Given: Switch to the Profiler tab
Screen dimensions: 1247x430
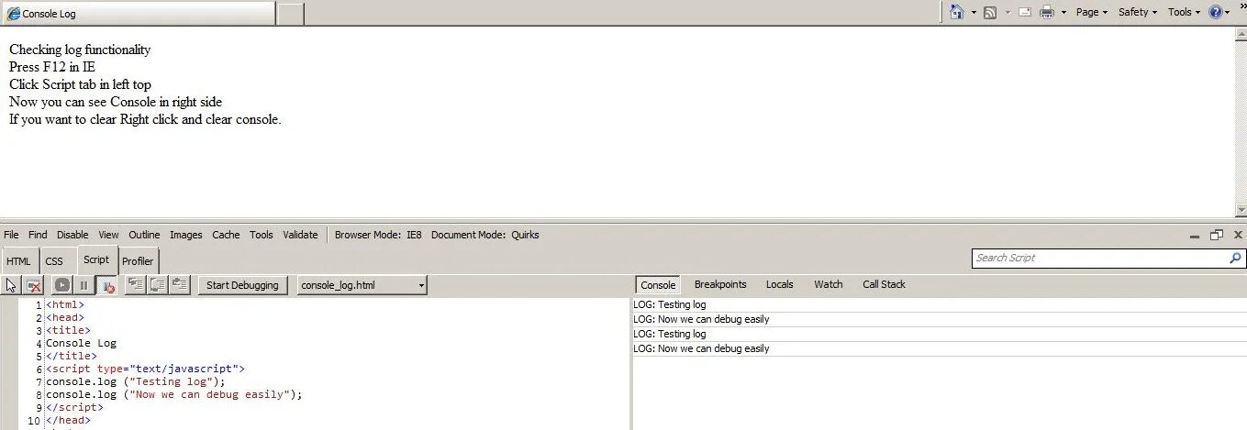Looking at the screenshot, I should point(138,261).
